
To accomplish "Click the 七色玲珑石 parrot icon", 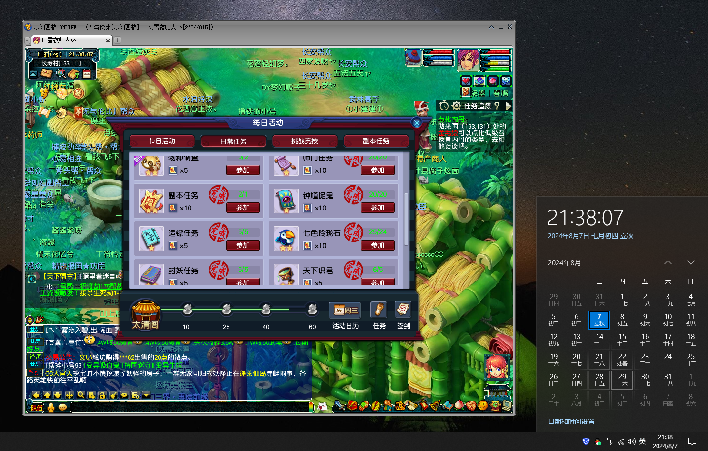I will (286, 239).
